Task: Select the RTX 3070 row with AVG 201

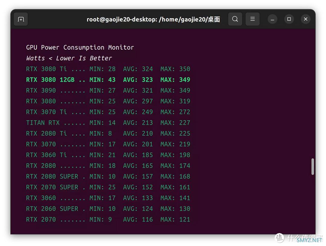Action: point(108,144)
